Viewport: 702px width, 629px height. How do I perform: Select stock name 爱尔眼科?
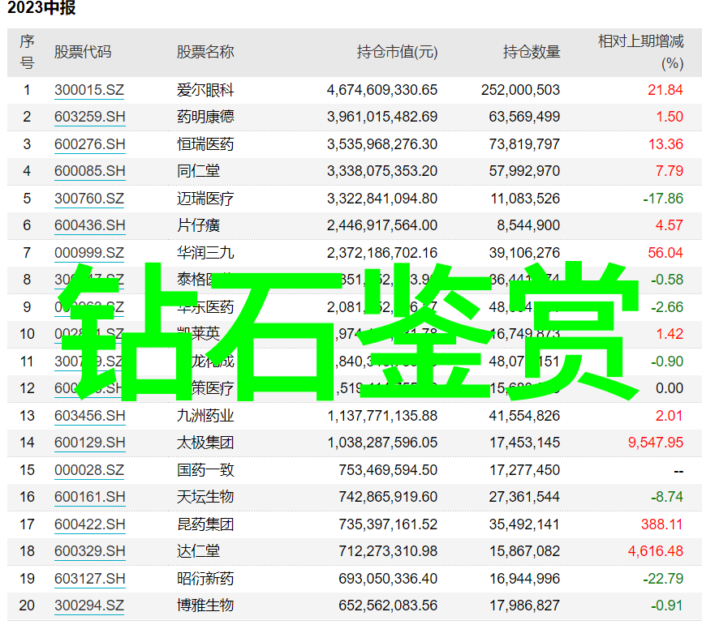205,90
